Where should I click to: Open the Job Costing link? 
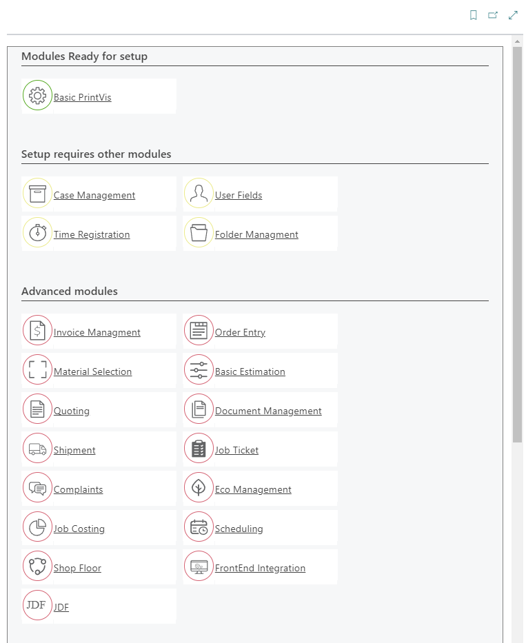(79, 529)
